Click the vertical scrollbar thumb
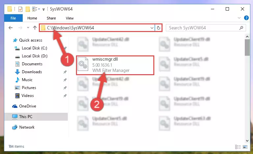The width and height of the screenshot is (253, 154). coord(247,47)
